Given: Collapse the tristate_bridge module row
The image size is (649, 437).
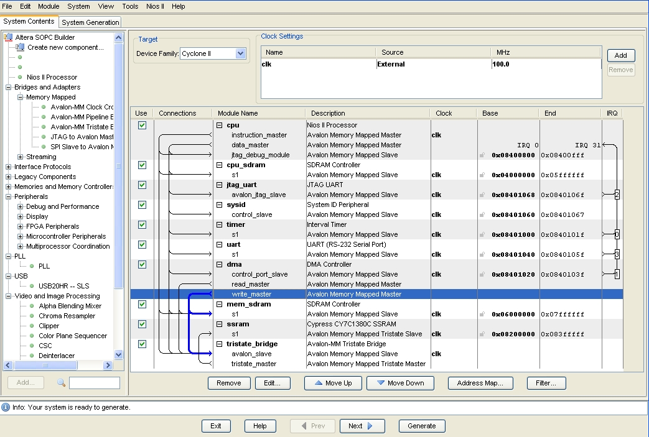Looking at the screenshot, I should 219,344.
